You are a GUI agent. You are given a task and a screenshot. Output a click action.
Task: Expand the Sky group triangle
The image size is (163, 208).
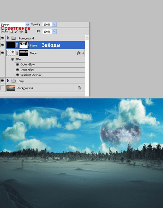[x=8, y=81]
